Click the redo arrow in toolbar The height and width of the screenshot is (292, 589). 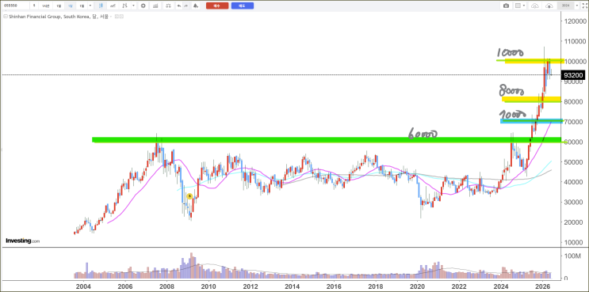(186, 6)
